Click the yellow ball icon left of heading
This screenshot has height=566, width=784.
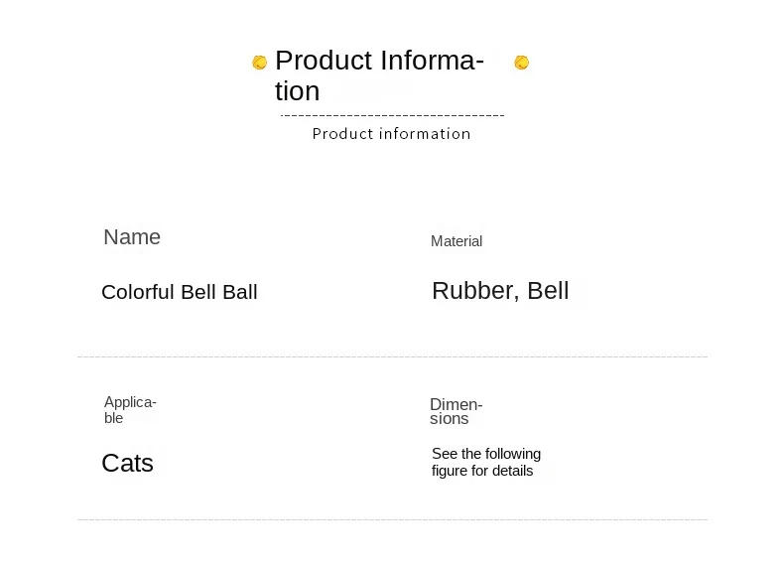click(x=260, y=63)
